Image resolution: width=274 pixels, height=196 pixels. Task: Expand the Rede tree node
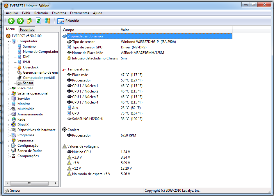pyautogui.click(x=8, y=120)
